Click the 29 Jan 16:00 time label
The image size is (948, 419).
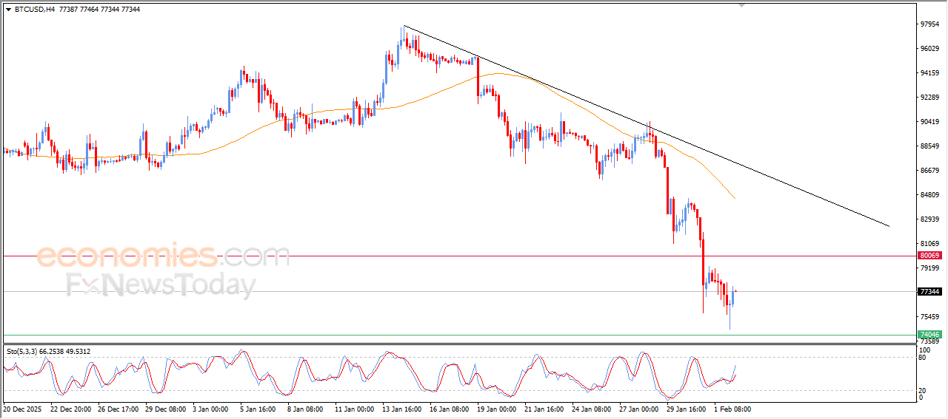pos(687,409)
